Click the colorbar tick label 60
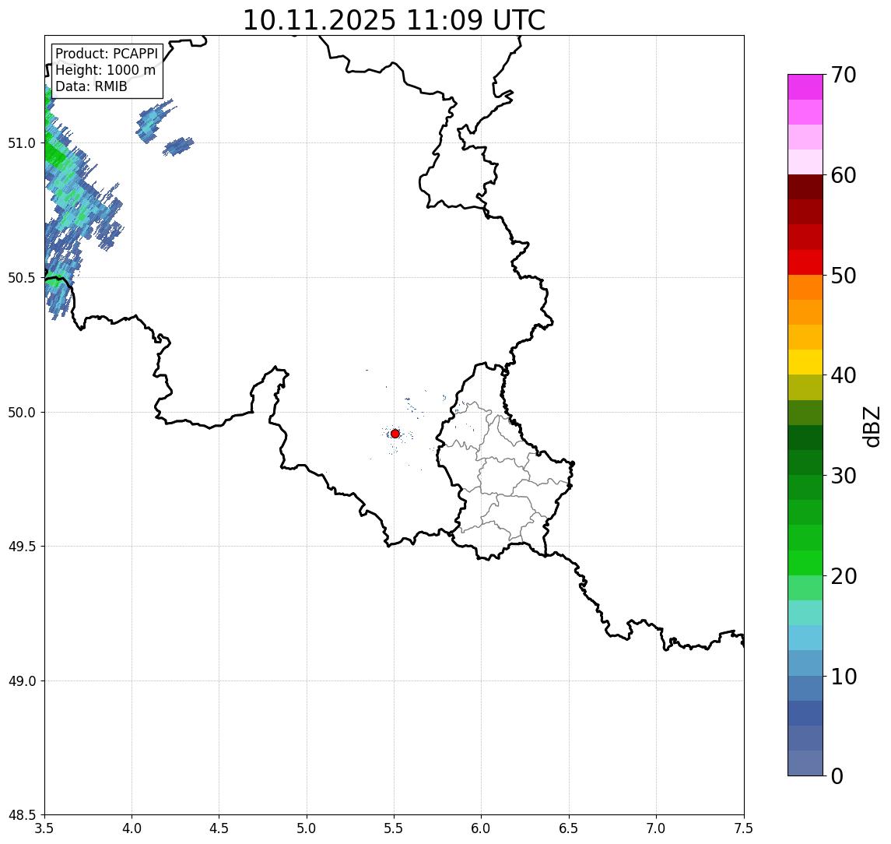Screen dimensions: 891x844 point(844,176)
